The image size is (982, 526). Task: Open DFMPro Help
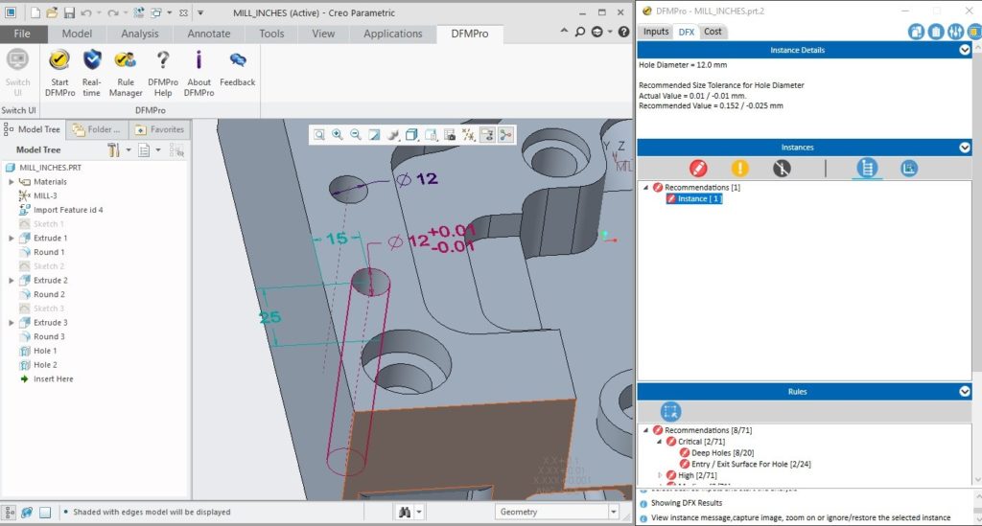[x=163, y=73]
